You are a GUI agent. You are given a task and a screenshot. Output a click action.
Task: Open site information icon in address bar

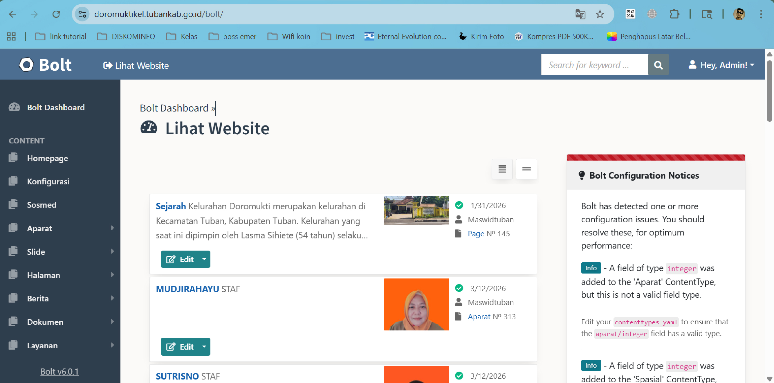82,14
